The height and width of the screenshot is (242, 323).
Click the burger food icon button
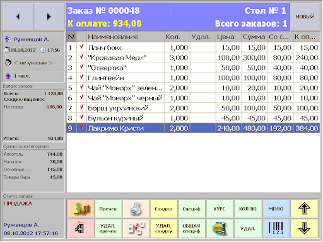(220, 229)
